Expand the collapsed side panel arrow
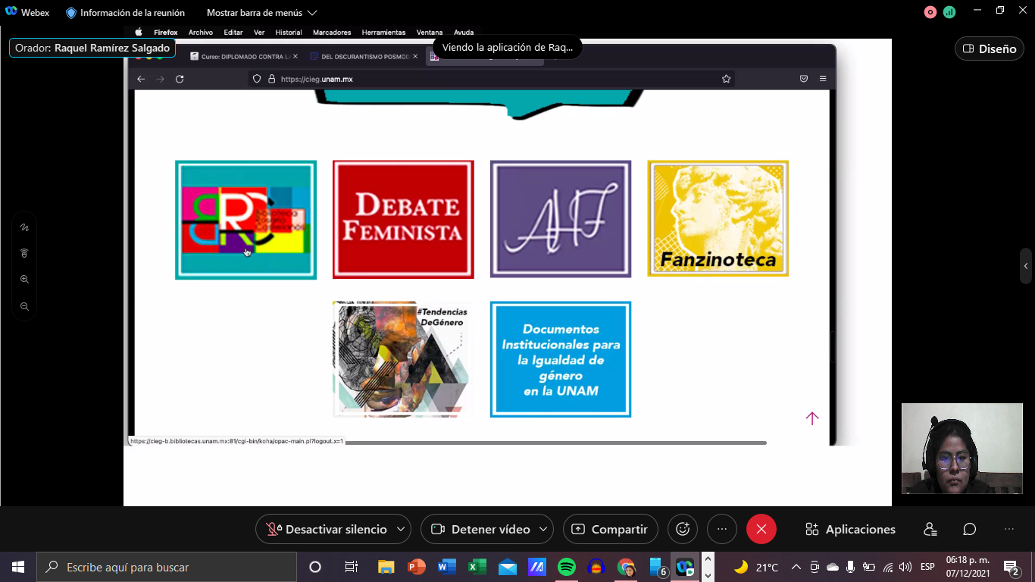This screenshot has height=582, width=1035. pos(1026,266)
